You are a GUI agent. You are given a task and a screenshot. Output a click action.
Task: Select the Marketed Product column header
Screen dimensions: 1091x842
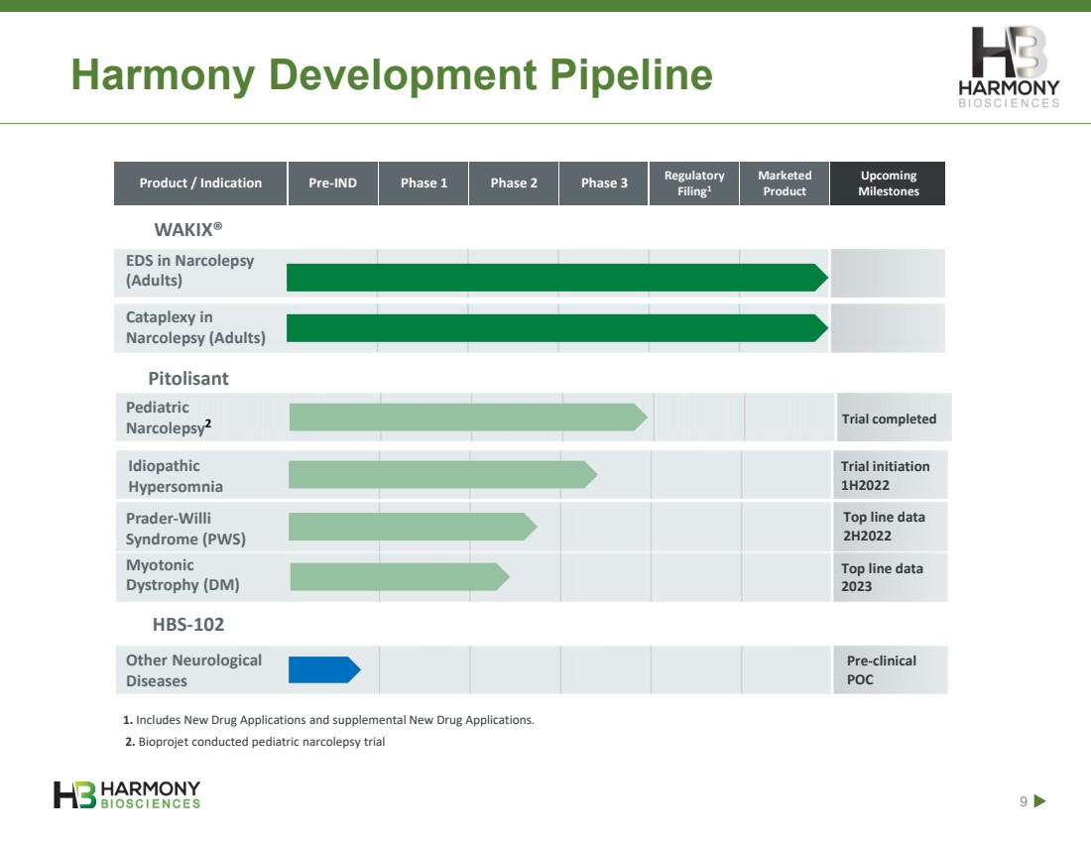pyautogui.click(x=785, y=183)
